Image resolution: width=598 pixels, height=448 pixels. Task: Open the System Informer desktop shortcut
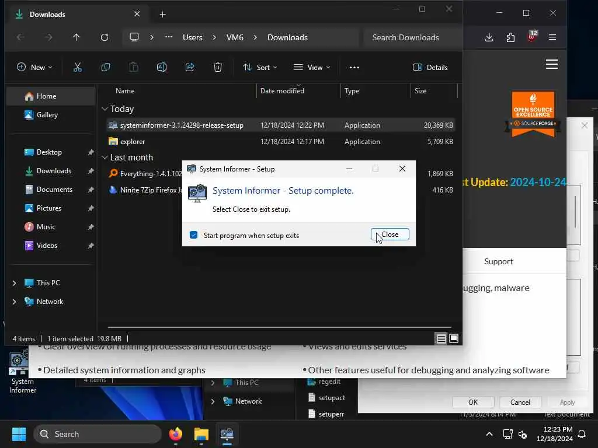pyautogui.click(x=22, y=372)
